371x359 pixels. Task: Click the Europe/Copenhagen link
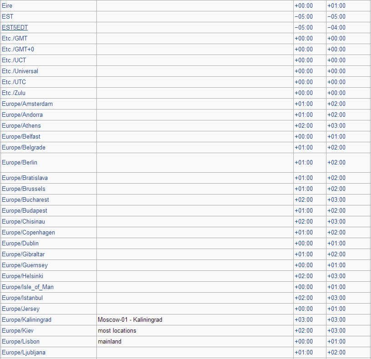28,233
